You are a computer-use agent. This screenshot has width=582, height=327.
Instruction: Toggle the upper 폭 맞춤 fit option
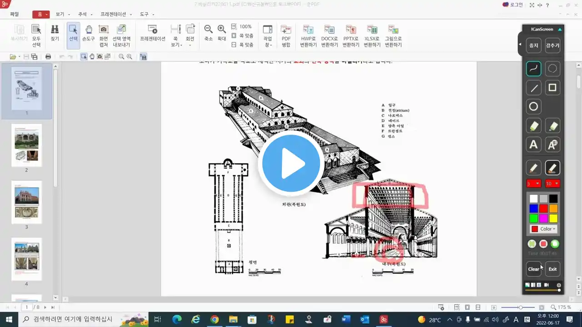[242, 36]
